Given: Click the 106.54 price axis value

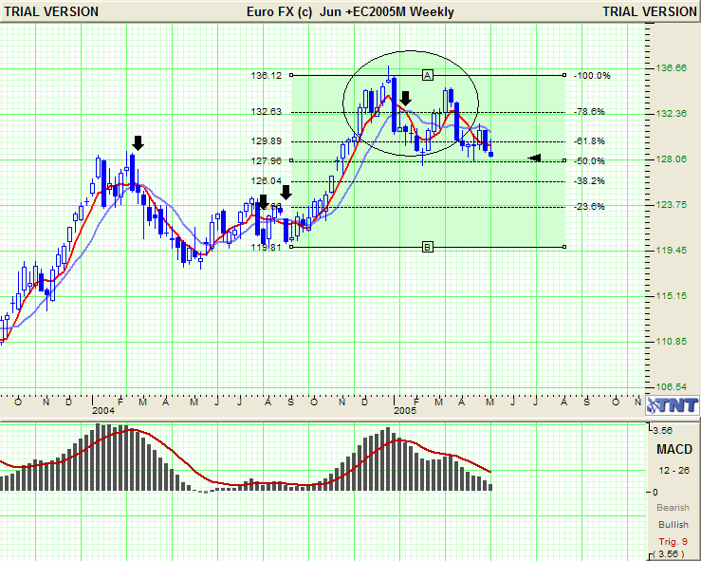Looking at the screenshot, I should click(671, 386).
